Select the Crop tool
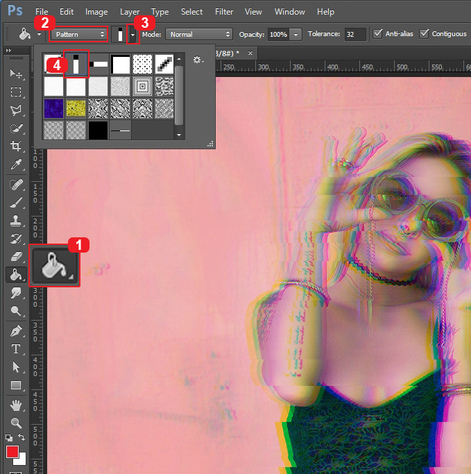The height and width of the screenshot is (474, 471). 16,146
